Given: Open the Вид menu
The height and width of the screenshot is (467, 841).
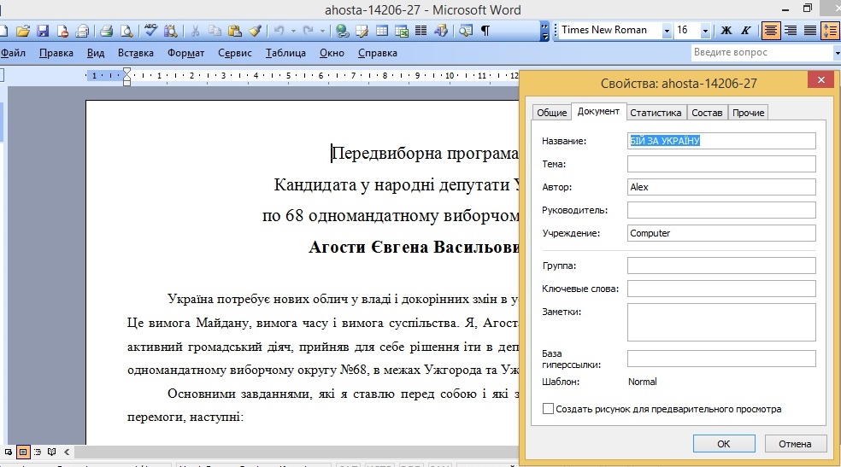Looking at the screenshot, I should pos(96,52).
